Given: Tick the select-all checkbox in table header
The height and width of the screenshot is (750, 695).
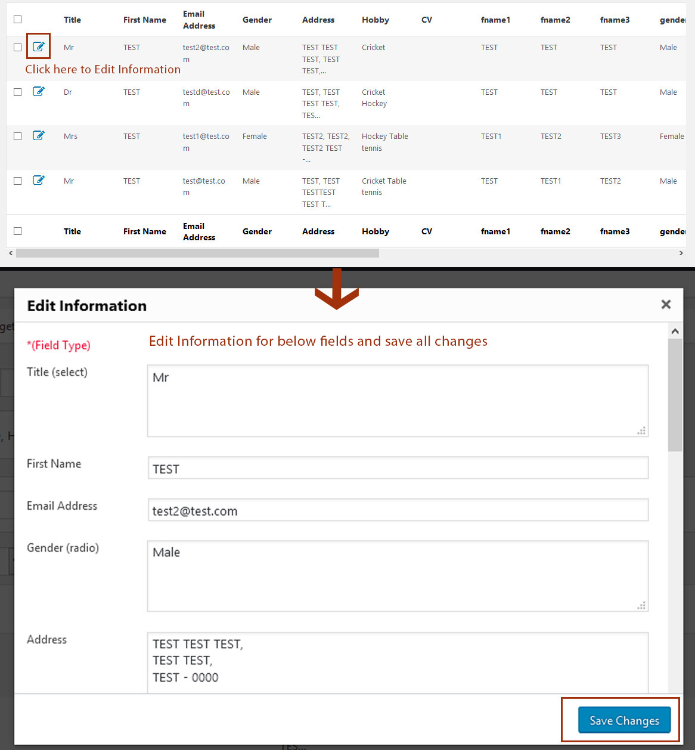Looking at the screenshot, I should [x=18, y=20].
